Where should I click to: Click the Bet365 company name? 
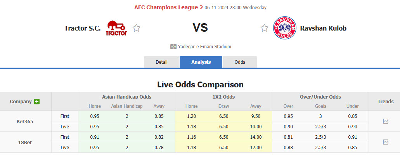tap(25, 121)
